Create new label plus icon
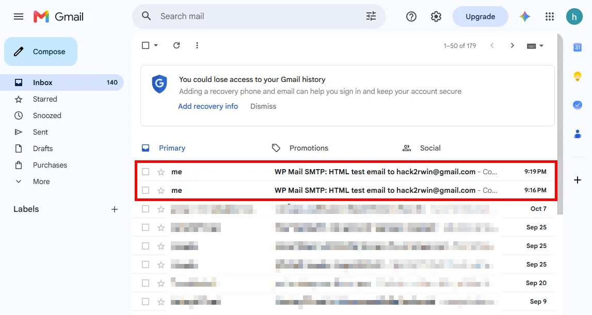Viewport: 592px width, 315px height. (115, 209)
